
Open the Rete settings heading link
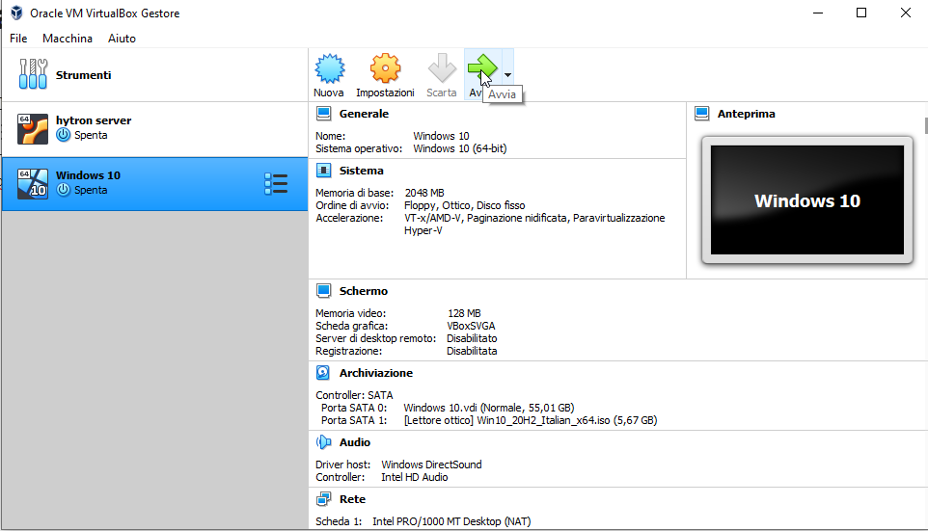(x=353, y=499)
